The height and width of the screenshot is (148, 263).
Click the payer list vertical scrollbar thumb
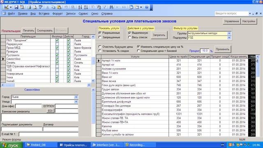[93, 60]
